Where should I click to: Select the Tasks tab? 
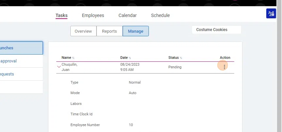(x=62, y=15)
